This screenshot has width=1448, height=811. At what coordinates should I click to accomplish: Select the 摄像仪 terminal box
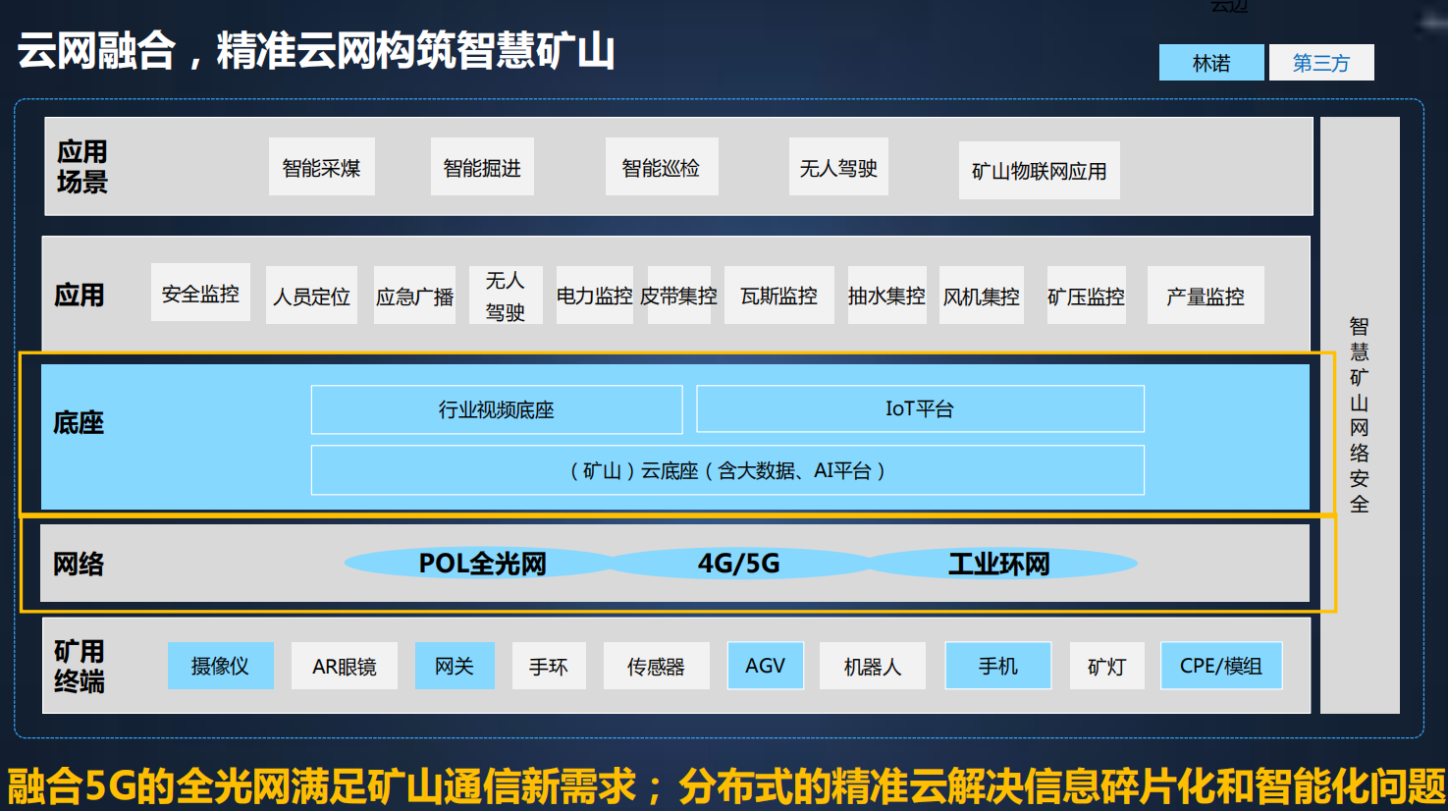pyautogui.click(x=220, y=666)
